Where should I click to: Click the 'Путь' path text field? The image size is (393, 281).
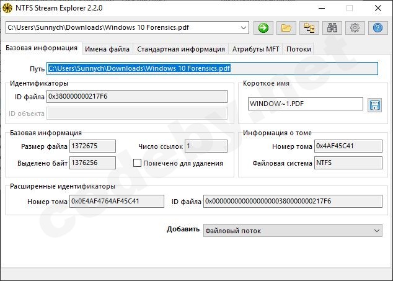tap(212, 68)
